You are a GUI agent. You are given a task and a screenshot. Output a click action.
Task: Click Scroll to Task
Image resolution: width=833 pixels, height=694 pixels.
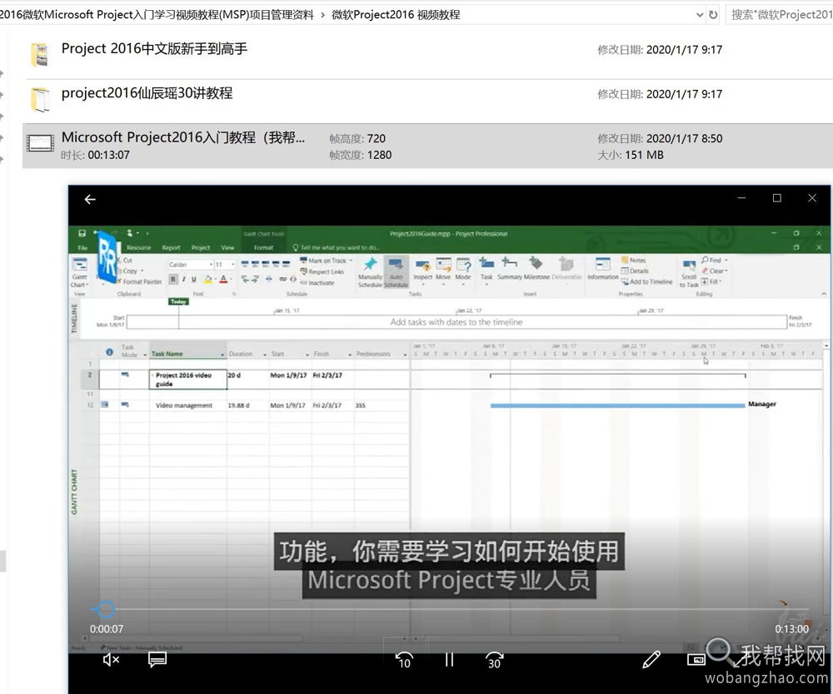[x=689, y=274]
